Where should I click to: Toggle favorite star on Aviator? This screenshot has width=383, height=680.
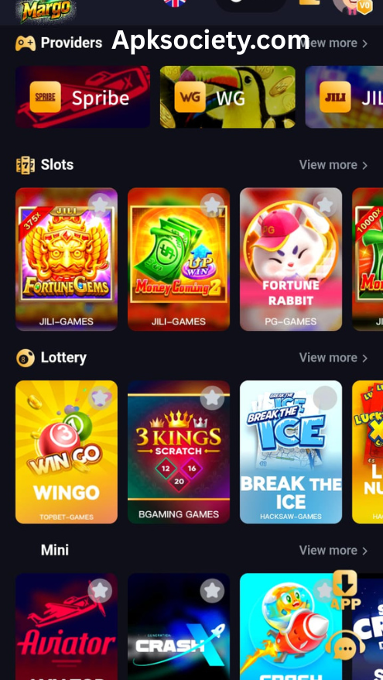[x=100, y=591]
